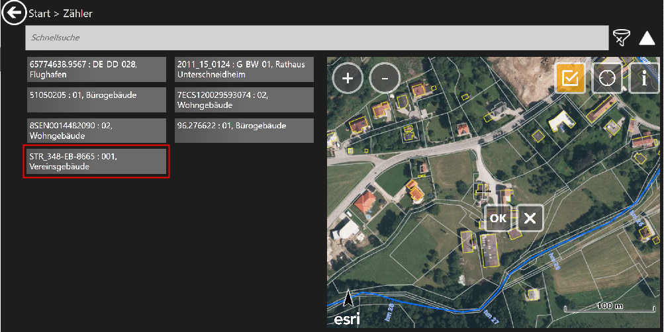Open meter 7ECS120029593074 Wohngebäude

[x=244, y=100]
